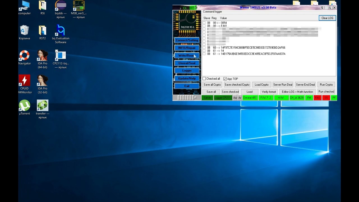Screen dimensions: 359x202
Task: Click the Device 451 status field
Action: point(250,98)
